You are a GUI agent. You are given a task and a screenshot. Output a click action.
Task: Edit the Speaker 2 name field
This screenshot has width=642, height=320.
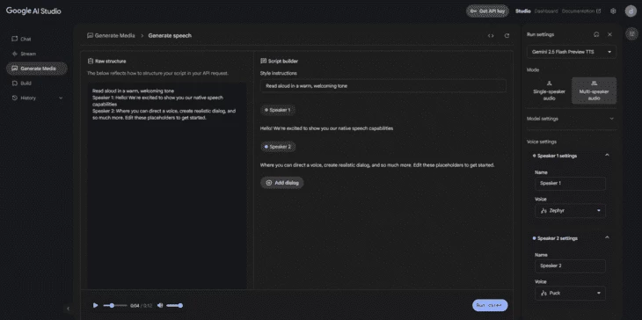(x=570, y=265)
